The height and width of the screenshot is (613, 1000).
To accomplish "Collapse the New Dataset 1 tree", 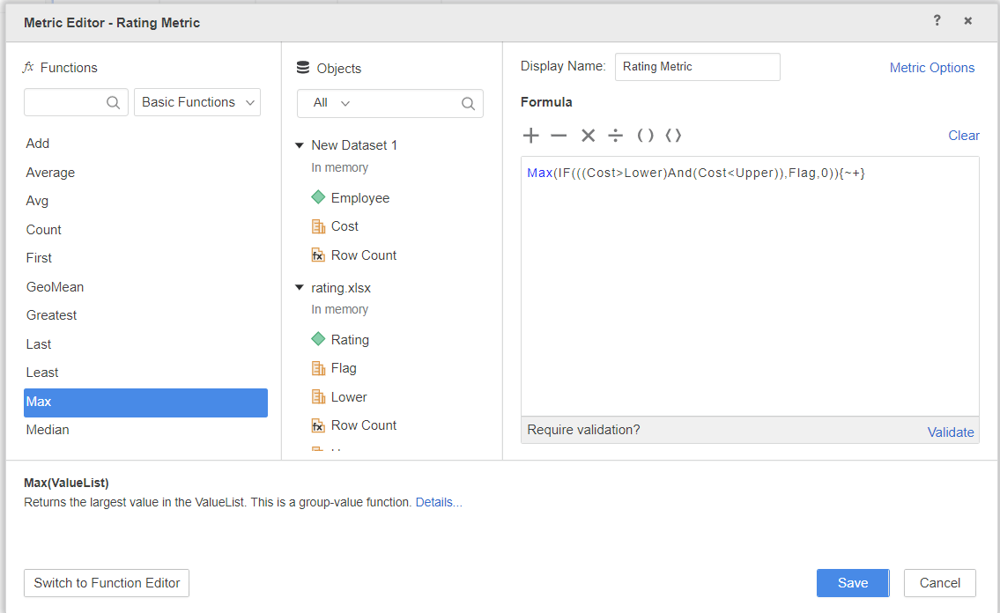I will coord(300,145).
